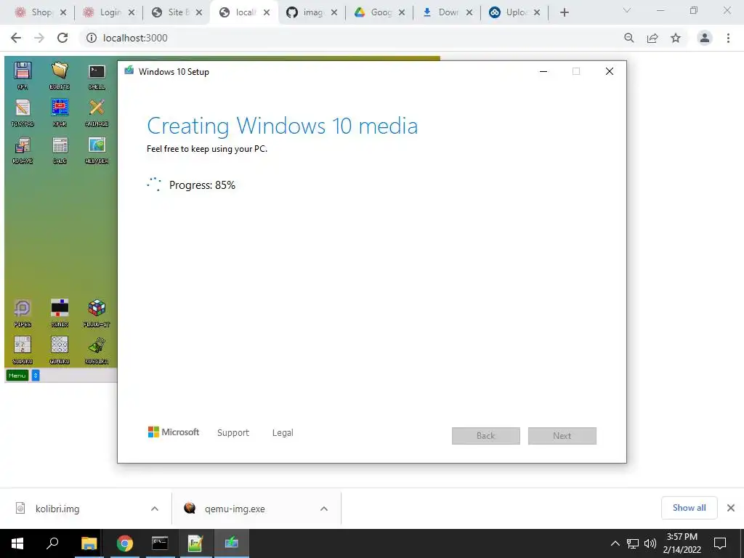Open the GOMOKU game icon
This screenshot has height=558, width=744.
tap(60, 345)
